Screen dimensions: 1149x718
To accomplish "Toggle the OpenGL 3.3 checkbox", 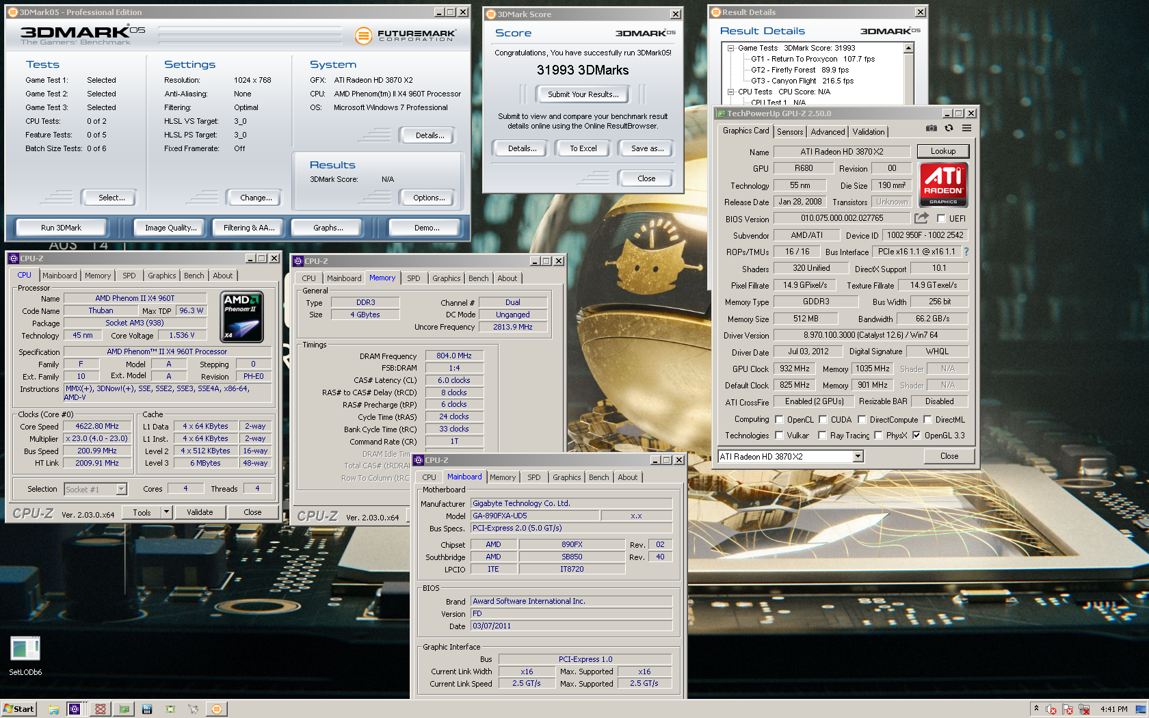I will 916,435.
